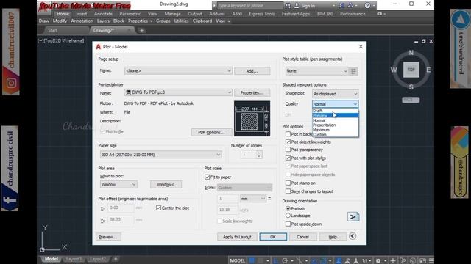Open the What to plot dropdown

tap(118, 184)
